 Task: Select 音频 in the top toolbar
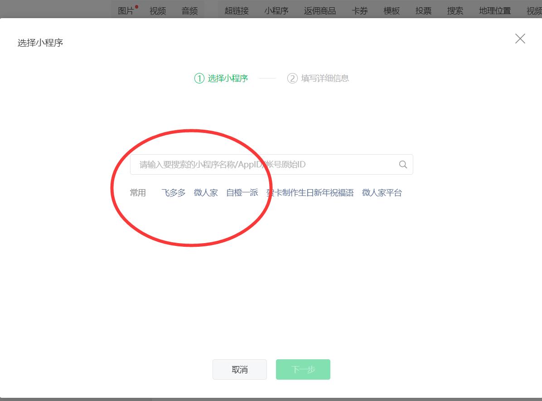[189, 11]
